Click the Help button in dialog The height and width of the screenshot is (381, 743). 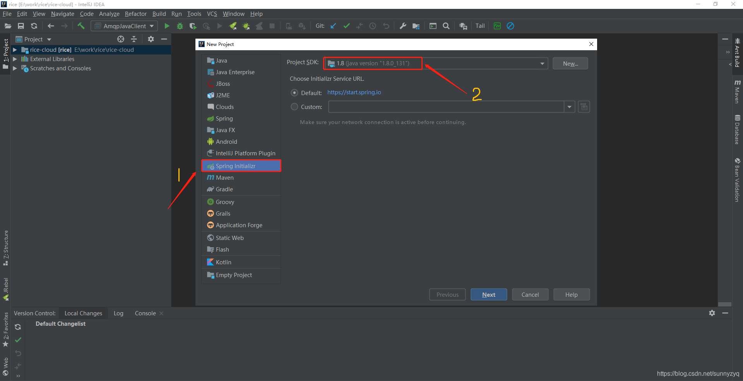572,294
